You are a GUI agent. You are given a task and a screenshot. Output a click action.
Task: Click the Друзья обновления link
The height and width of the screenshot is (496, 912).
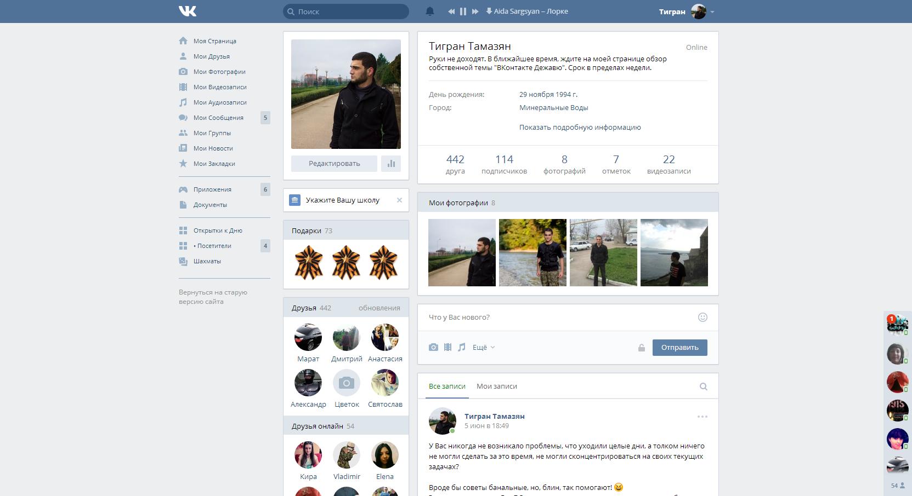point(379,308)
